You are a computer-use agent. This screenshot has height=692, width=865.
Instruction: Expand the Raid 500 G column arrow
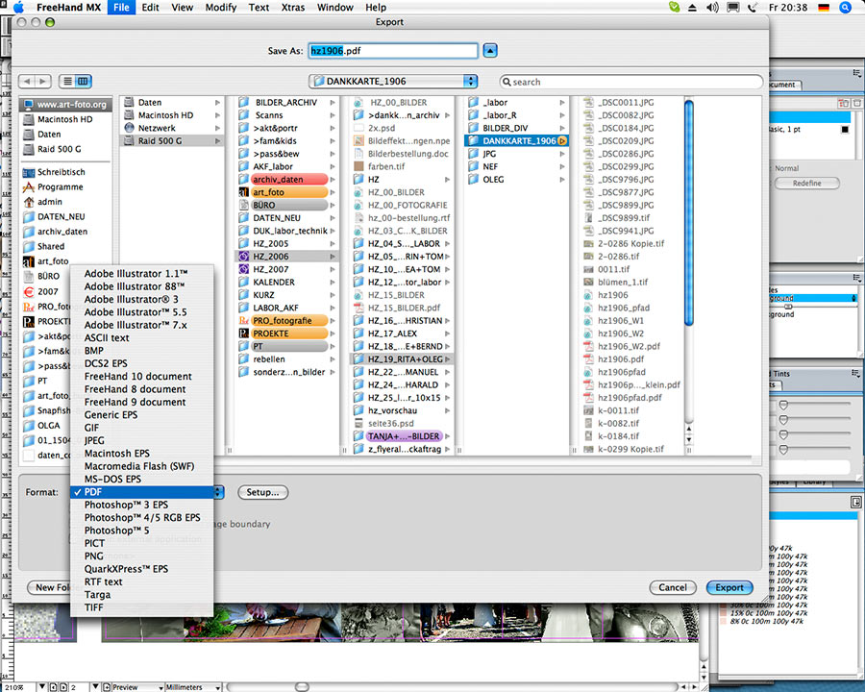click(x=218, y=141)
